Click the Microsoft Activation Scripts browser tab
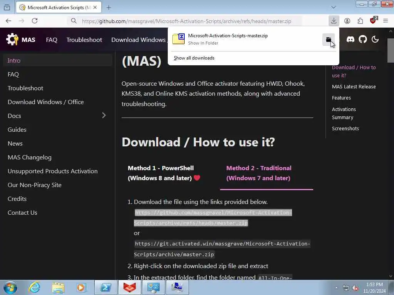The height and width of the screenshot is (295, 394). [x=58, y=8]
